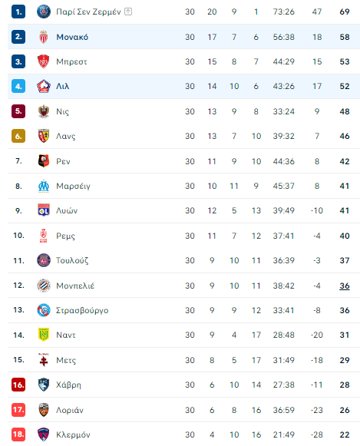Click the maroon rank 5 badge
This screenshot has width=360, height=446.
pos(18,111)
